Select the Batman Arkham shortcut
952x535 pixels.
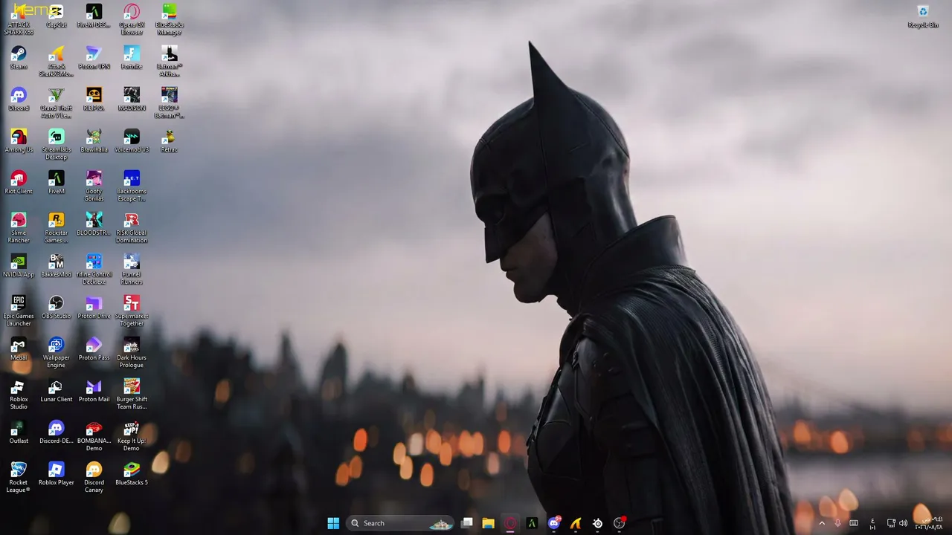[170, 62]
